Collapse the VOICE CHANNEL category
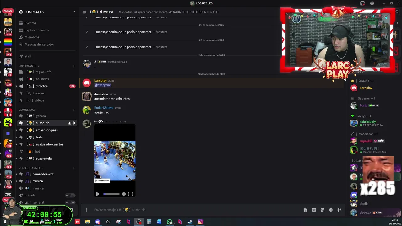Image resolution: width=402 pixels, height=226 pixels. click(31, 168)
